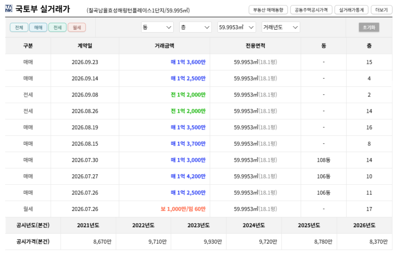The image size is (395, 256).
Task: Click 106동 in the 2026.07.27 row
Action: click(323, 176)
